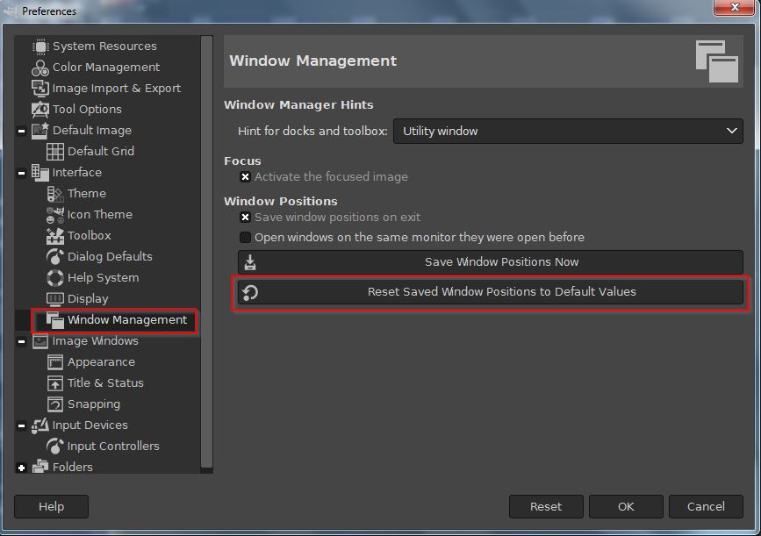Expand the Folders tree item

pyautogui.click(x=20, y=467)
